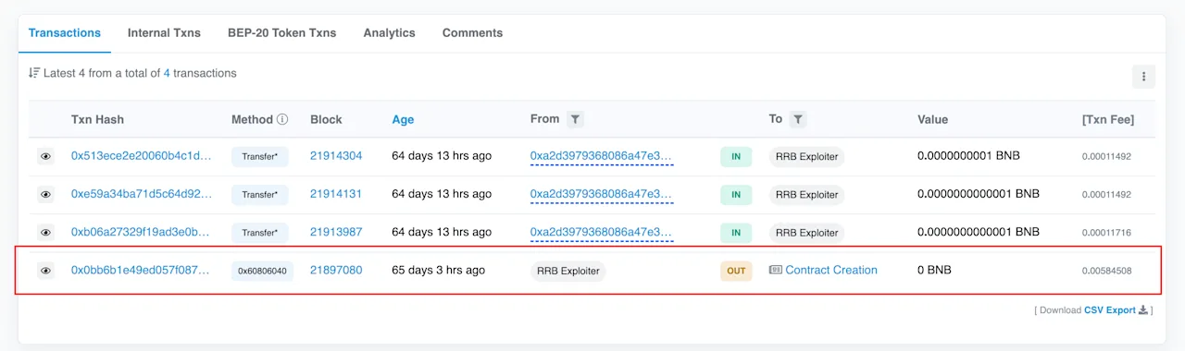
Task: Select the value 0 BNB
Action: point(934,270)
